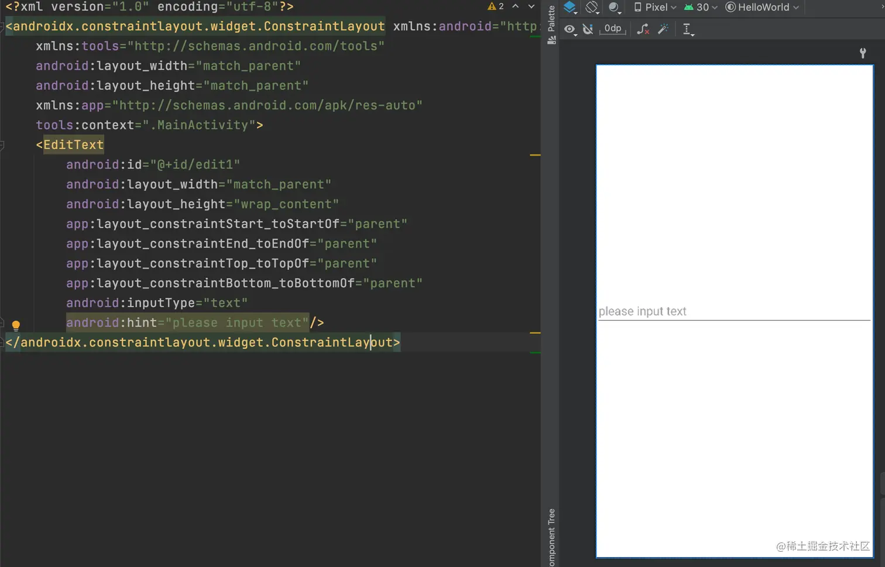Click the android:id="@+id/edit1" line
Image resolution: width=885 pixels, height=567 pixels.
tap(153, 164)
